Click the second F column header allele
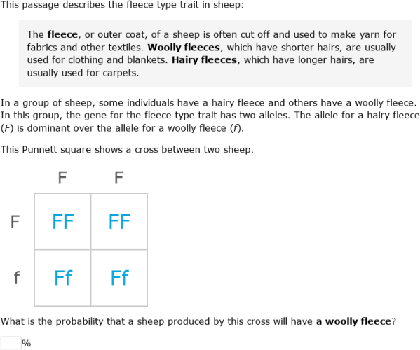 pyautogui.click(x=119, y=178)
